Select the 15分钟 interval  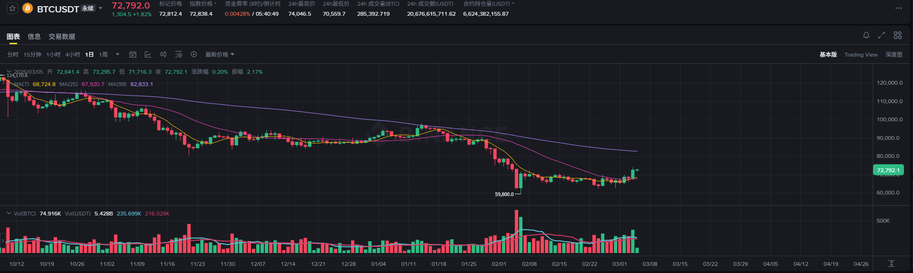[x=32, y=55]
